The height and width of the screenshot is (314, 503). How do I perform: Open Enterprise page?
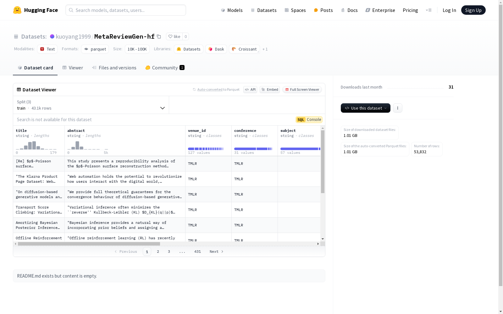(380, 10)
